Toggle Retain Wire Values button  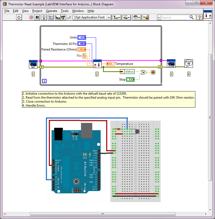tap(51, 17)
